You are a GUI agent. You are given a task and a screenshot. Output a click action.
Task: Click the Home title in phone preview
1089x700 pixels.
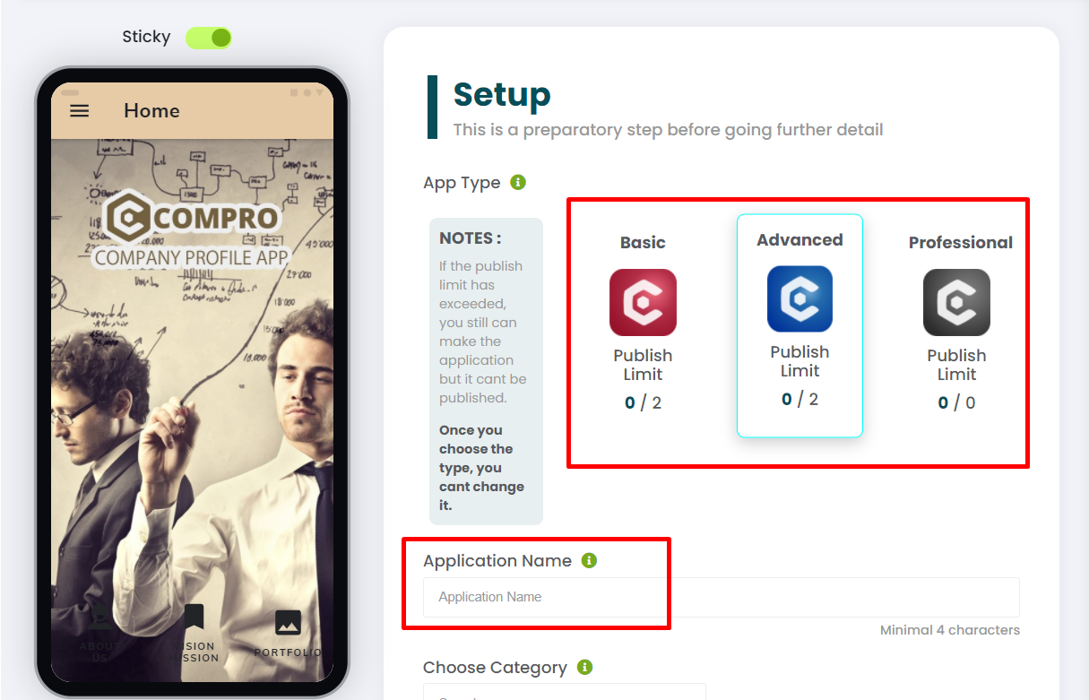pyautogui.click(x=151, y=111)
